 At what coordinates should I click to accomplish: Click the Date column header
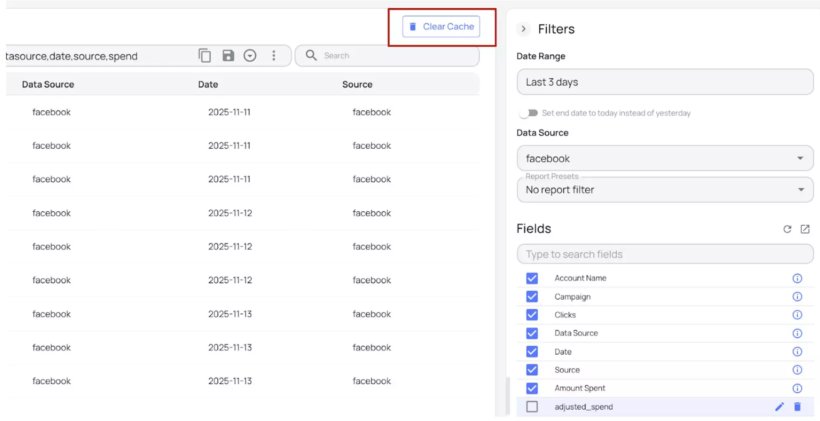pyautogui.click(x=208, y=84)
